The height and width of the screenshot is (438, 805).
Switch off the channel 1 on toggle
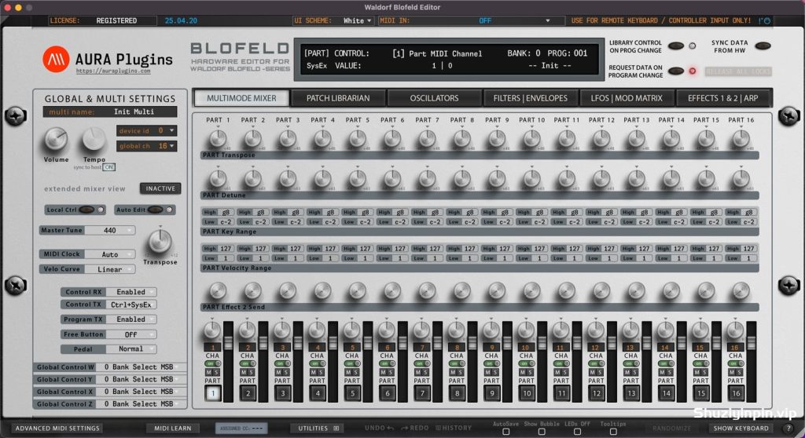pyautogui.click(x=212, y=363)
